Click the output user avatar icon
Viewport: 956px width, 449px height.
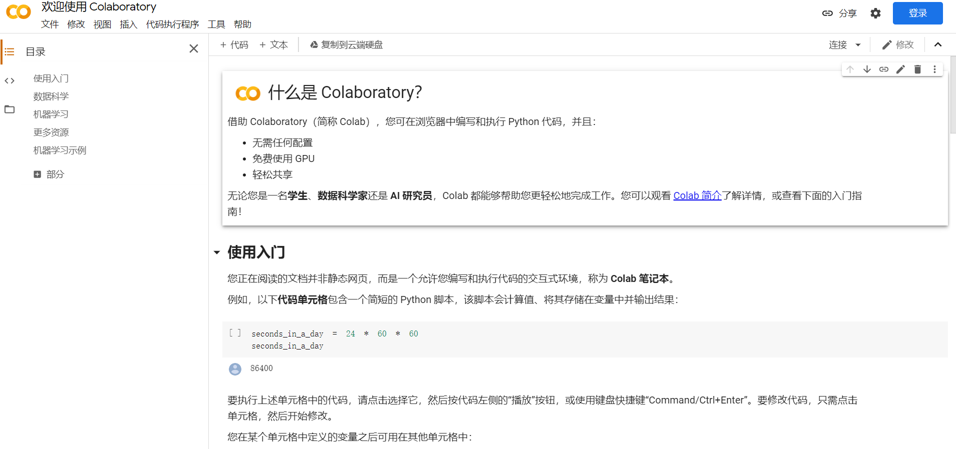(235, 369)
